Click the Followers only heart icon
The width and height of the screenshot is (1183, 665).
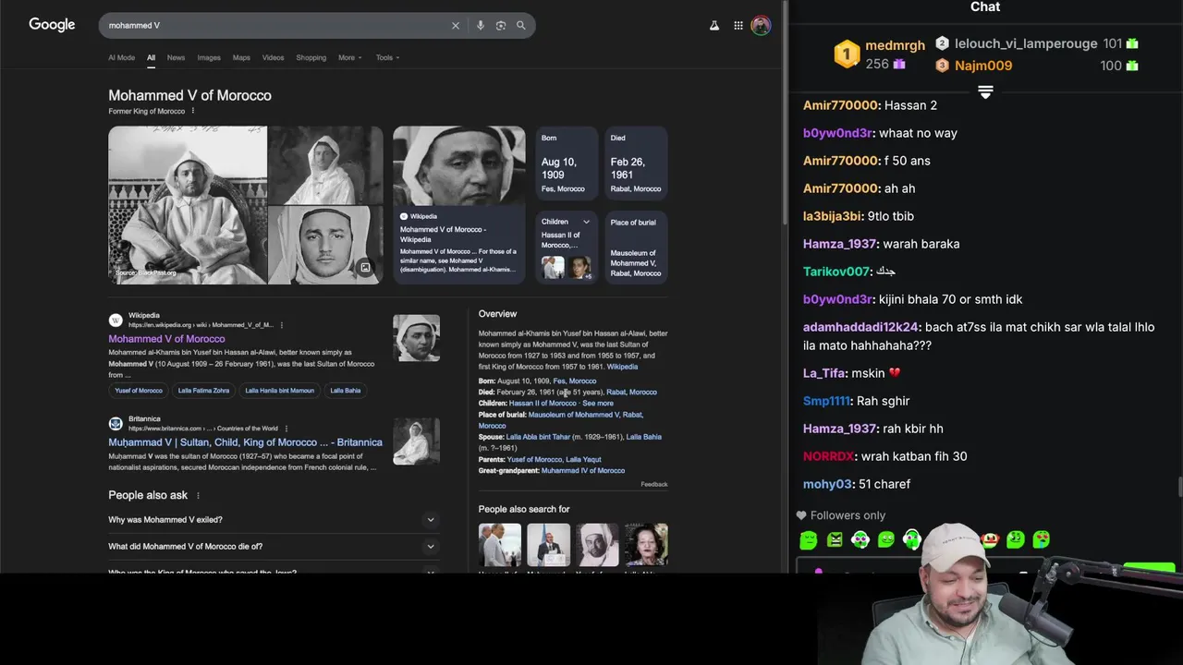pyautogui.click(x=801, y=515)
